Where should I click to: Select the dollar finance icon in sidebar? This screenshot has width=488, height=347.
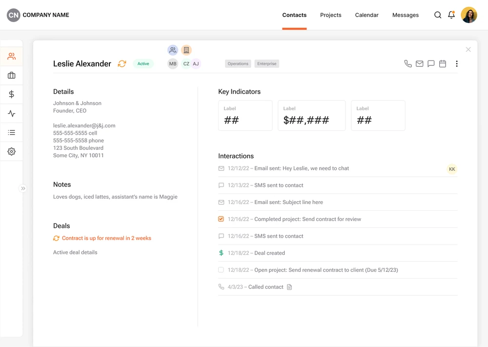point(11,94)
